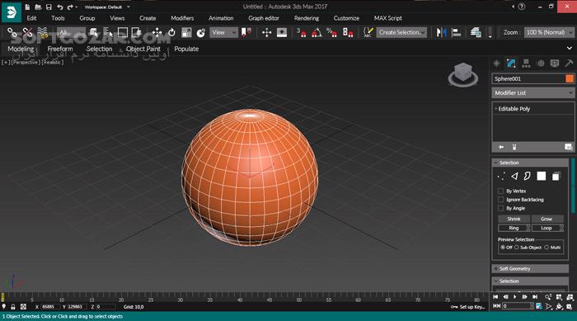Toggle the Set up Key mode

[x=468, y=307]
